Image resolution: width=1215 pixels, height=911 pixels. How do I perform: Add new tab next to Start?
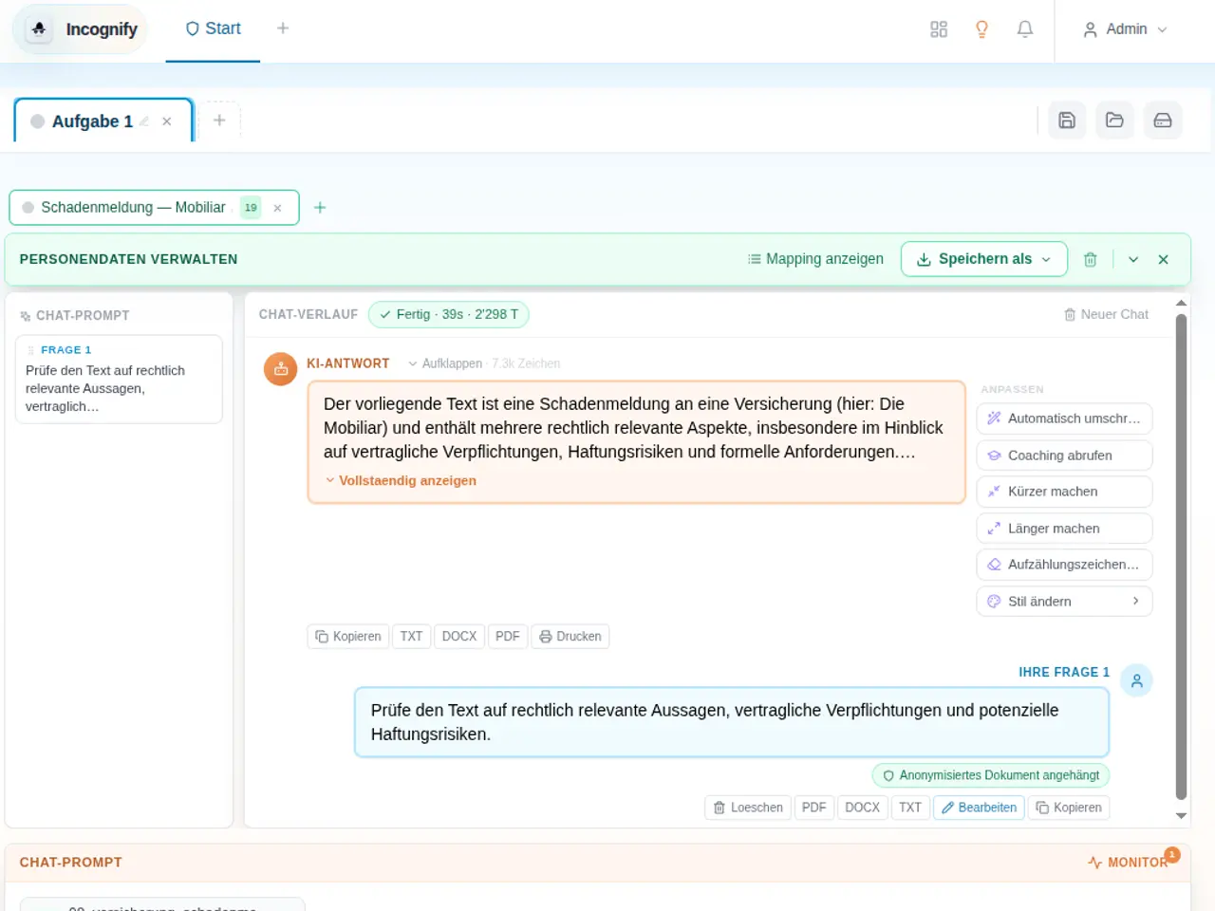click(283, 28)
